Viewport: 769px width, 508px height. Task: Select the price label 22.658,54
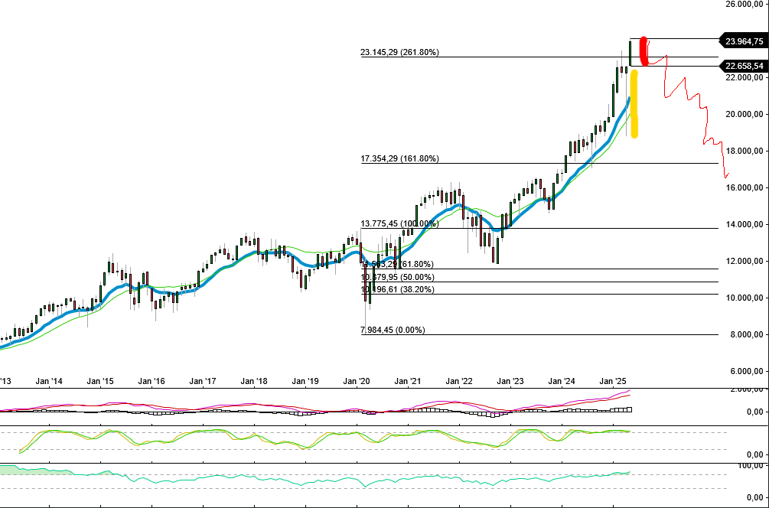pos(741,67)
